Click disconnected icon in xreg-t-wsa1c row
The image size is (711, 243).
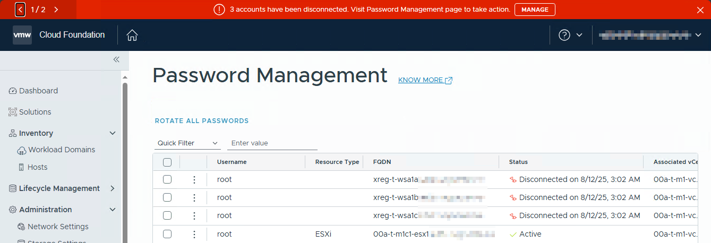(513, 216)
